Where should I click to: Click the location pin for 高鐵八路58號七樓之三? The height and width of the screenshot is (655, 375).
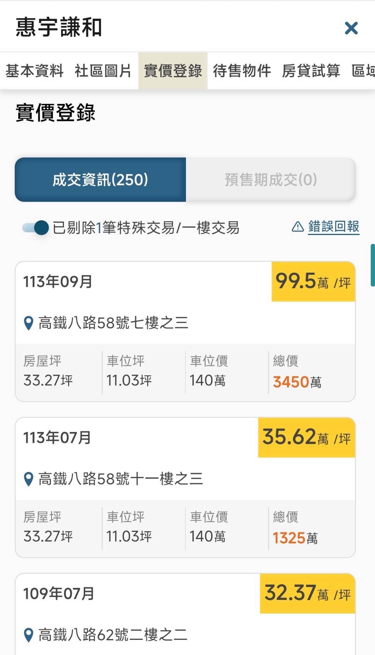(x=28, y=323)
